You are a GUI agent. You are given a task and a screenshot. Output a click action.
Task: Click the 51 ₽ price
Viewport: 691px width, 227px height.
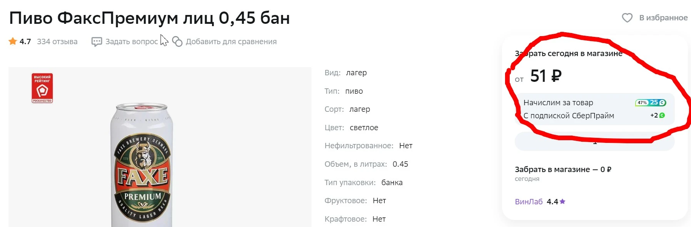(546, 76)
